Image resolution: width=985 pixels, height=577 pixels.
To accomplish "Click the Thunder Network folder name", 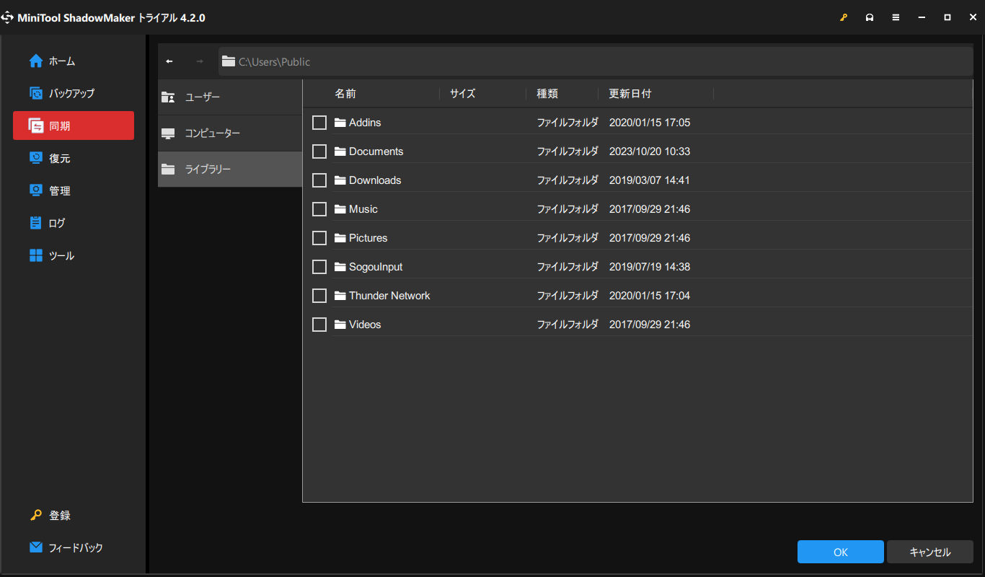I will pyautogui.click(x=389, y=296).
